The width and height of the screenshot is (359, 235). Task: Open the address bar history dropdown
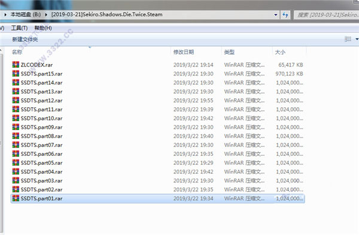tap(276, 15)
